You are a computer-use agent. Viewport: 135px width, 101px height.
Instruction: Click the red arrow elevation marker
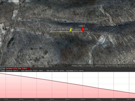(83, 29)
